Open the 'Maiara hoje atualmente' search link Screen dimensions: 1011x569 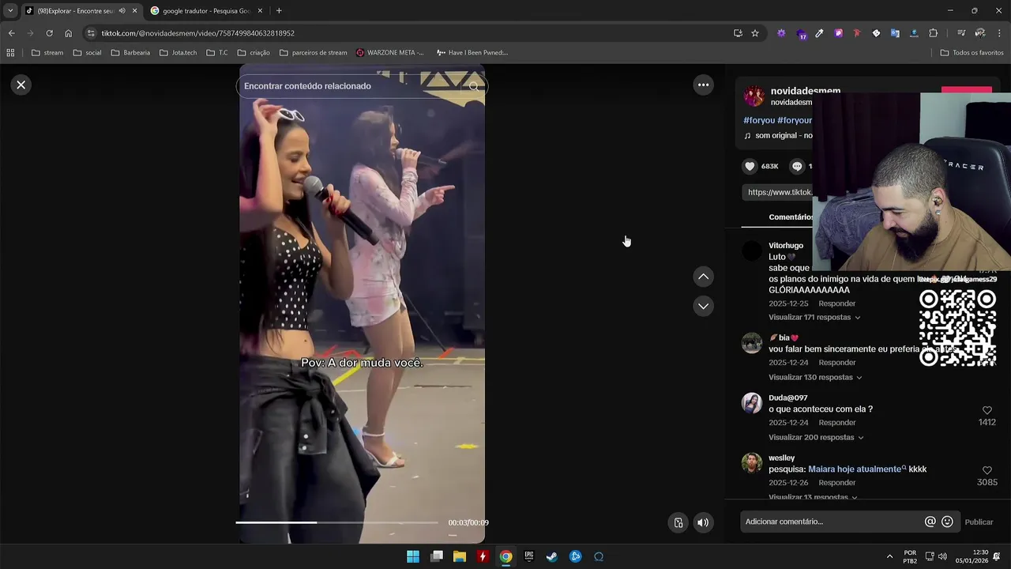pyautogui.click(x=857, y=469)
